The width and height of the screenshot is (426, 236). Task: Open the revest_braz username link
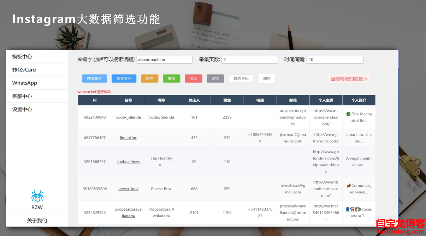click(x=128, y=189)
